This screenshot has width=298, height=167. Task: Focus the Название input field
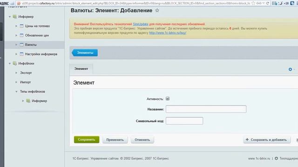click(206, 109)
